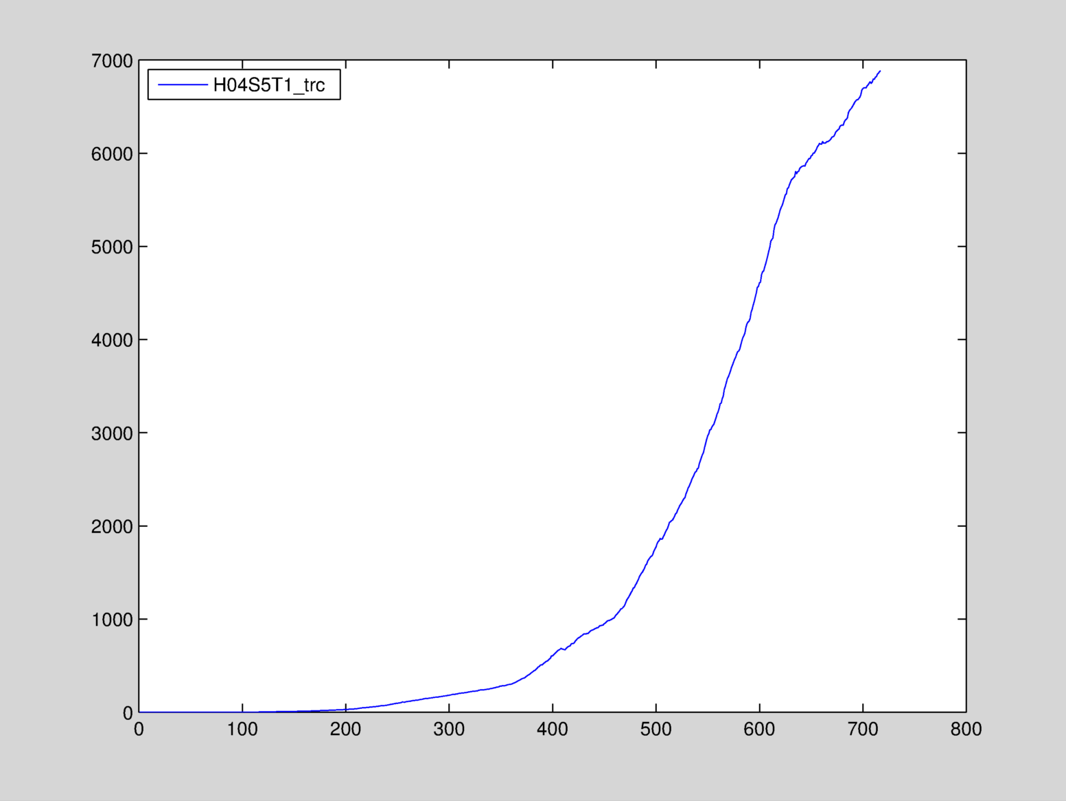The width and height of the screenshot is (1066, 801).
Task: Click the 800 x-axis tick label
Action: [x=966, y=730]
